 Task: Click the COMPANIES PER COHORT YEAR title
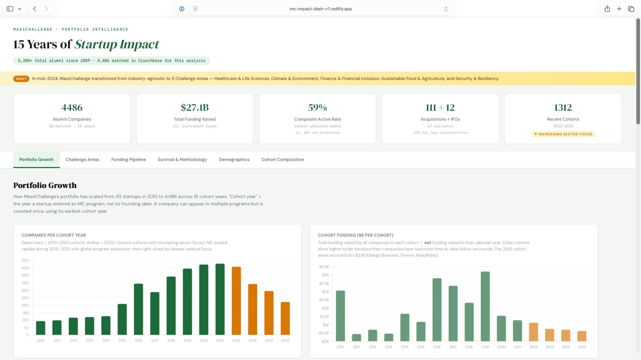tap(54, 235)
